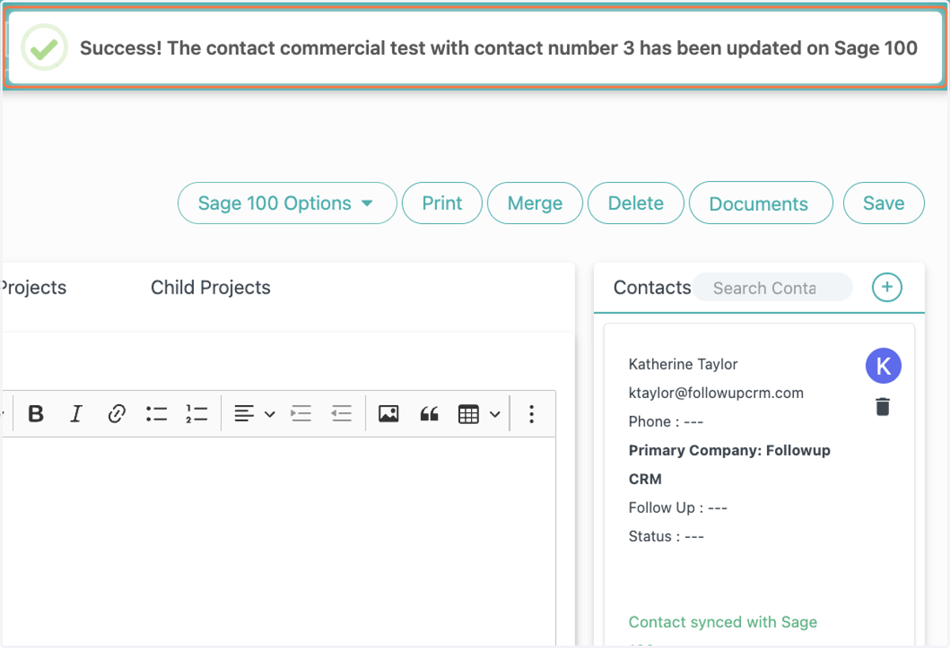Image resolution: width=950 pixels, height=648 pixels.
Task: Open the Documents button
Action: click(x=761, y=203)
